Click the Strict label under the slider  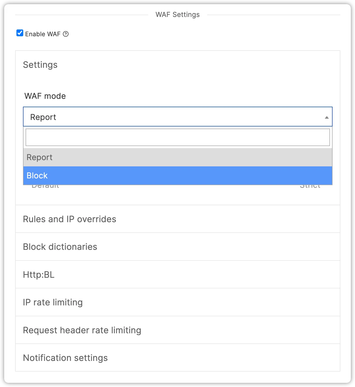click(310, 185)
